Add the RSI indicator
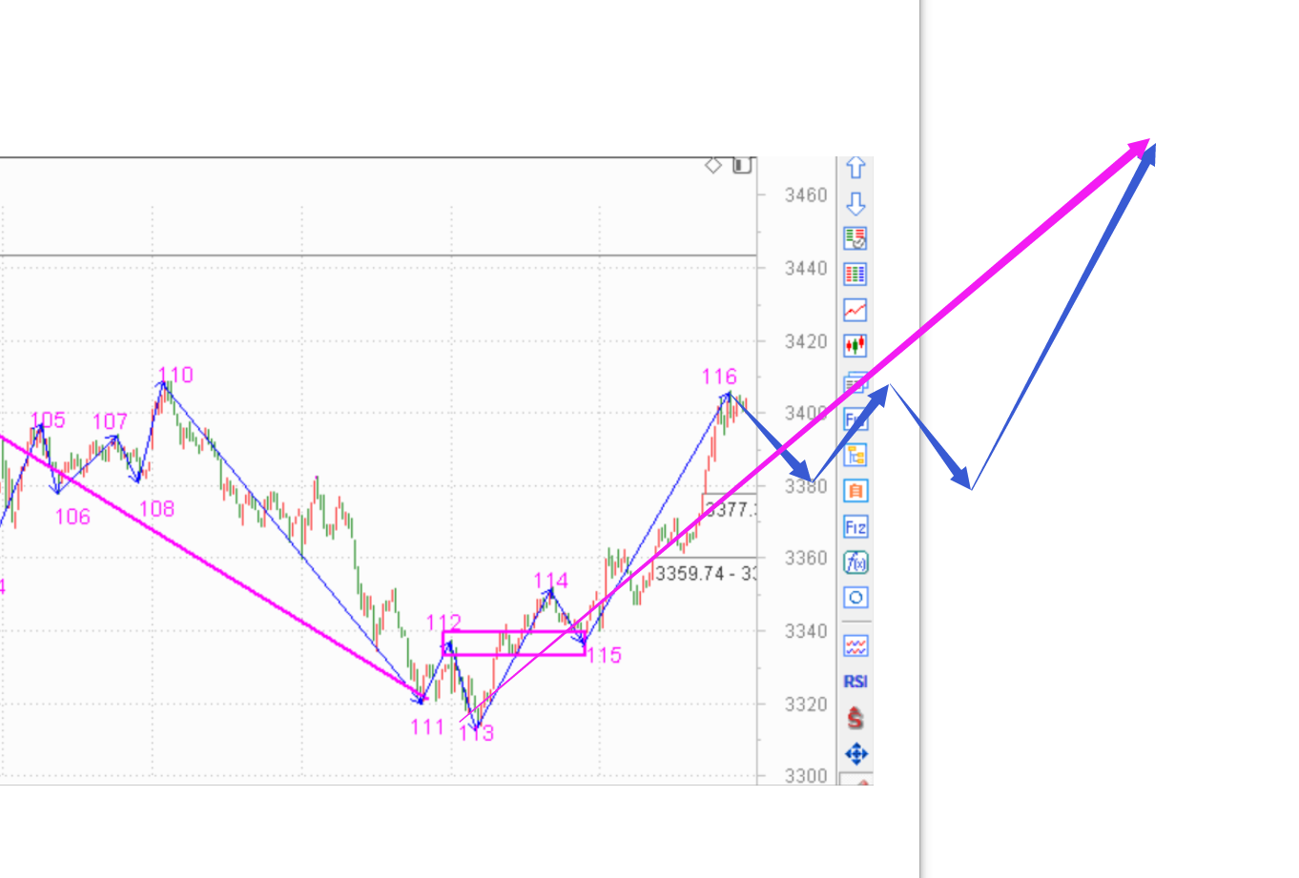 pos(856,682)
